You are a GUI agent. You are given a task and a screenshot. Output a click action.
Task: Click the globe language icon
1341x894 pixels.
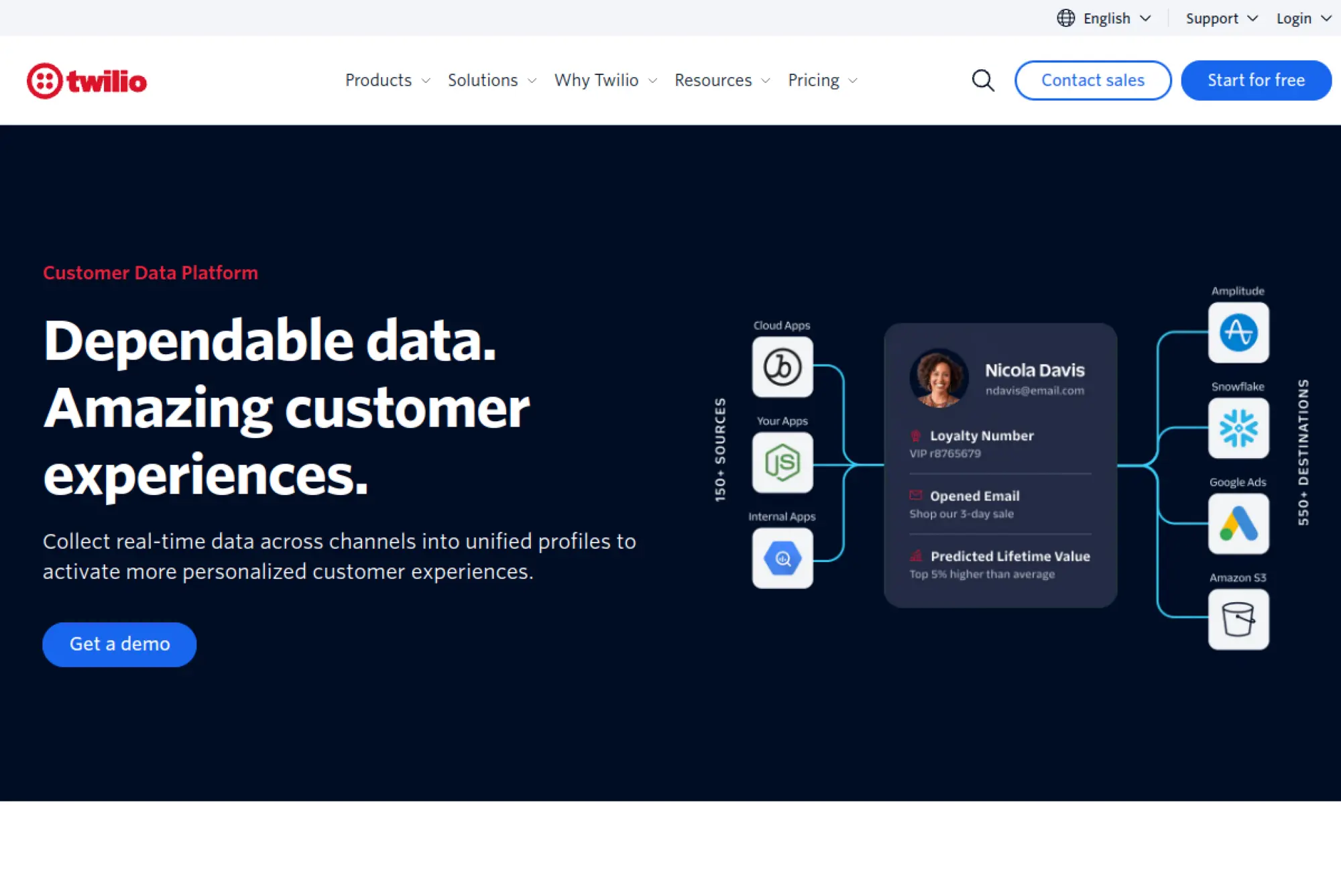tap(1065, 17)
